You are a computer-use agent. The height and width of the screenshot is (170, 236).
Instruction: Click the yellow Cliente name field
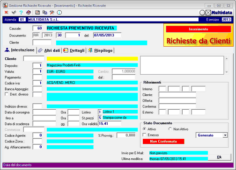[92, 58]
